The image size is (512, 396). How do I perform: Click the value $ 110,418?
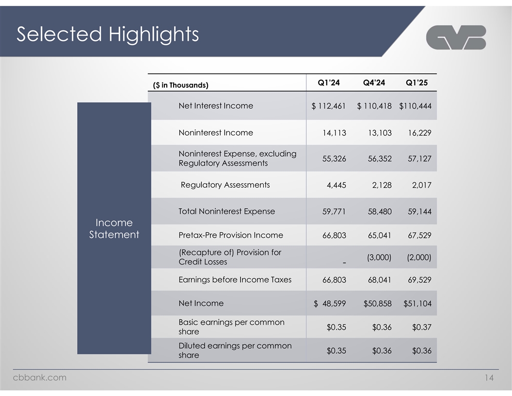(374, 106)
